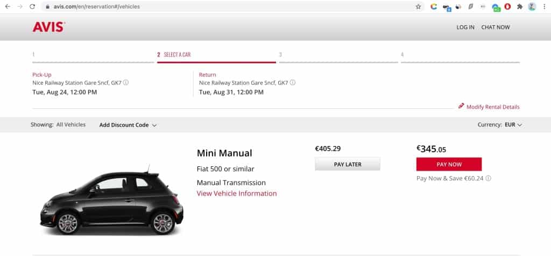Bookmark this page with the star icon
This screenshot has height=256, width=551.
click(x=418, y=6)
